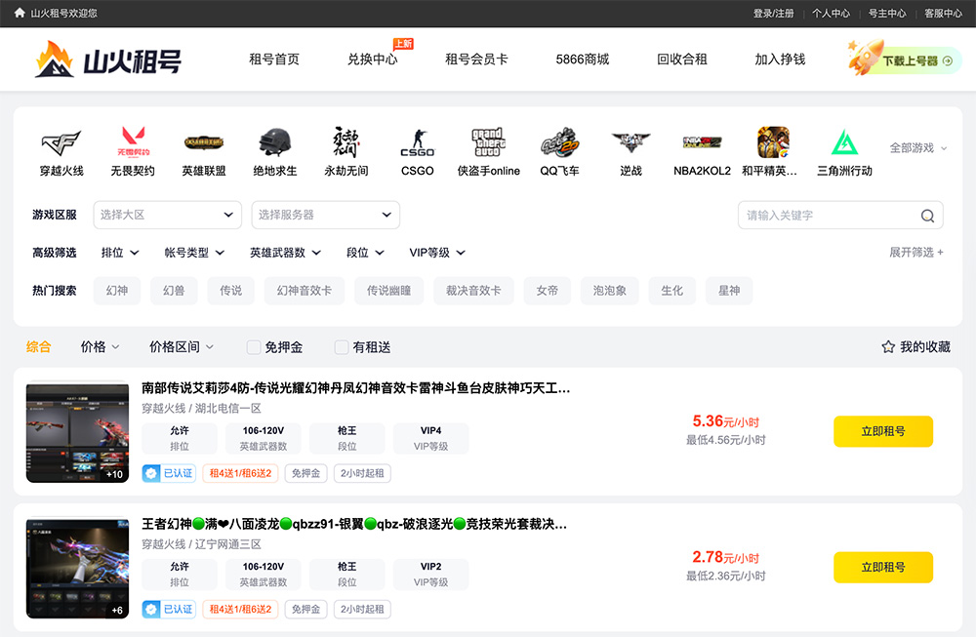The image size is (976, 637).
Task: Select the 星神 hot search tag
Action: point(729,291)
